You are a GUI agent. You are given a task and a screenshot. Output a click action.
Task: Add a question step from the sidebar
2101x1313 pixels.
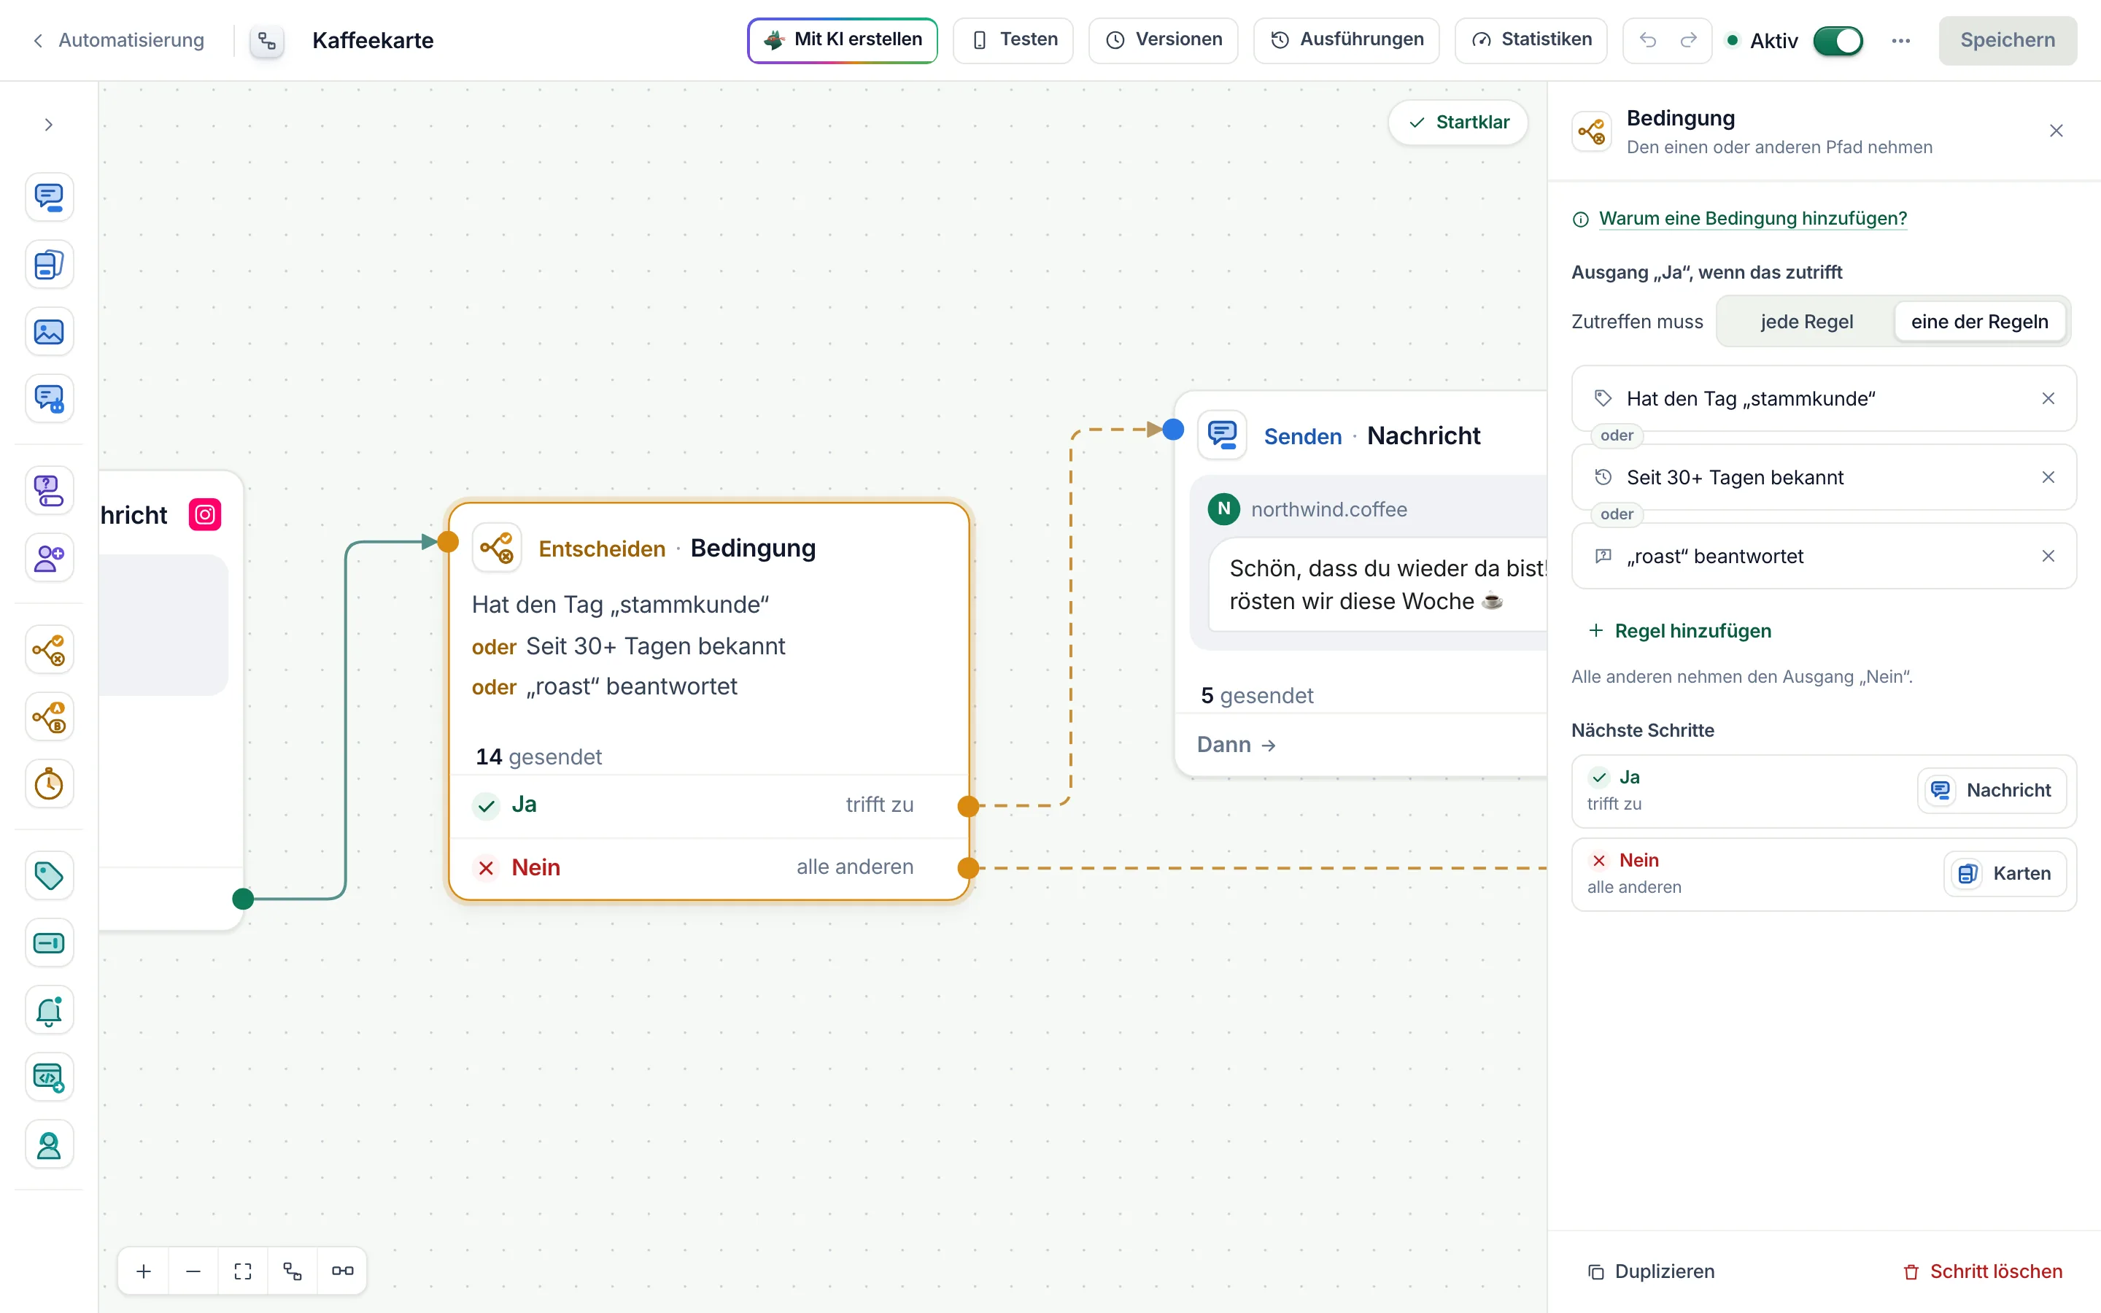[49, 491]
